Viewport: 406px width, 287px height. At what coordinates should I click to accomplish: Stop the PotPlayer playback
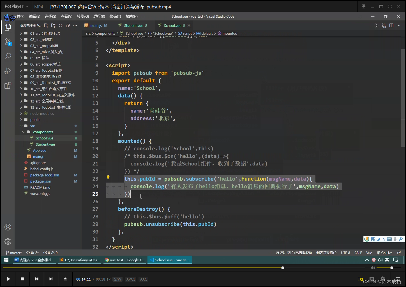tap(22, 279)
